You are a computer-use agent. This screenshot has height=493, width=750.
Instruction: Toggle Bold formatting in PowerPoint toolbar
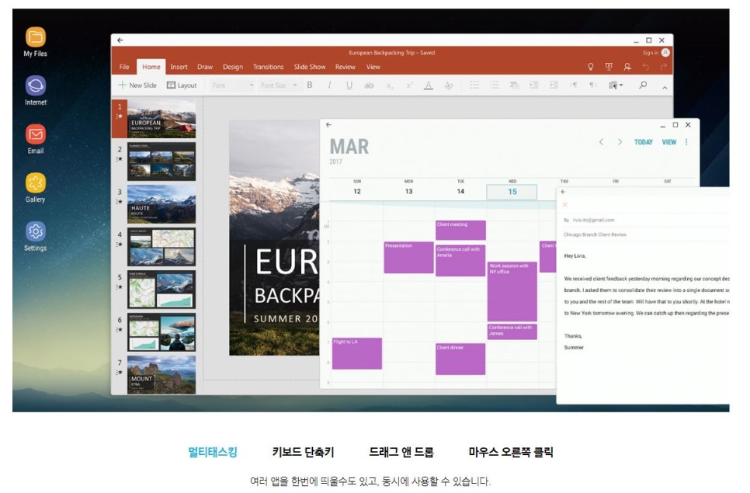coord(310,85)
